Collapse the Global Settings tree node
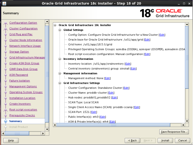This screenshot has height=145, width=193. pyautogui.click(x=60, y=30)
